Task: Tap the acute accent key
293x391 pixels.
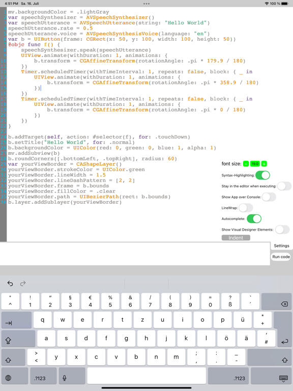Action: [250, 301]
